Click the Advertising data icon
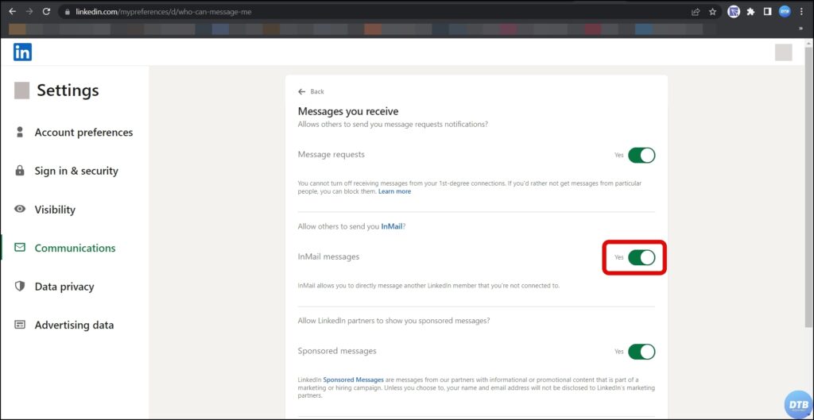Screen dimensions: 814x420 20,325
